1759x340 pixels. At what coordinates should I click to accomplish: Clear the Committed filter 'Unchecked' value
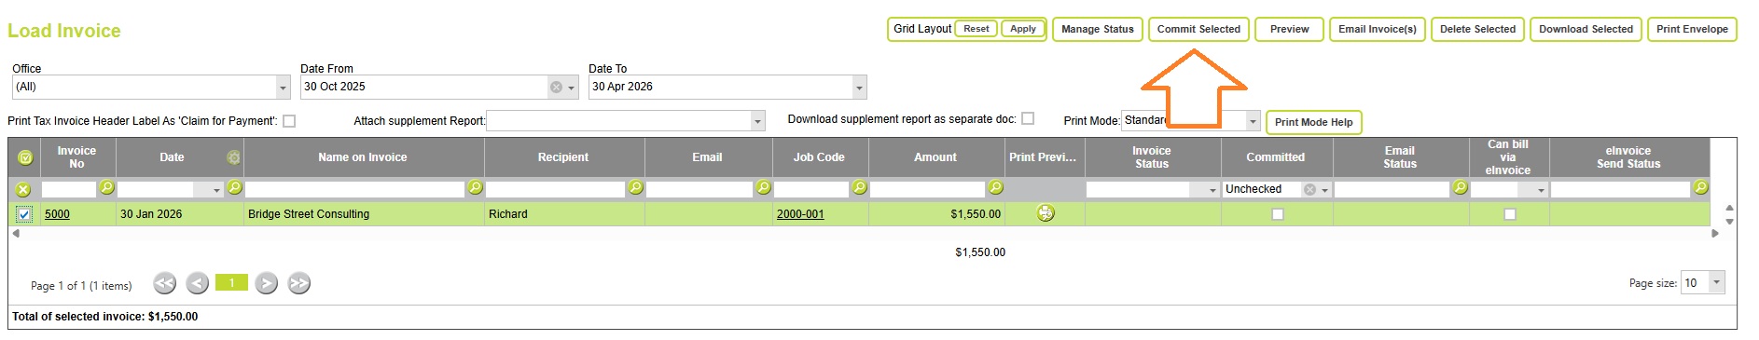point(1309,190)
